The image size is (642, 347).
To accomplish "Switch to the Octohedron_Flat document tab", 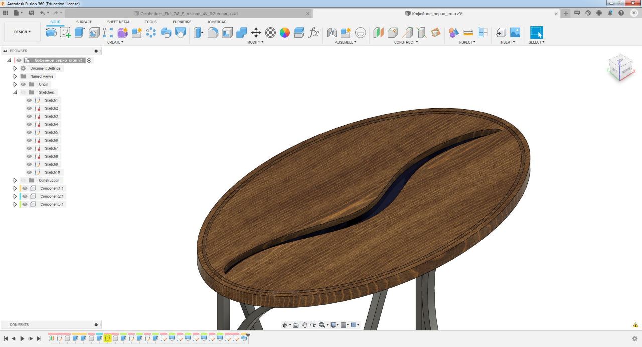I will click(189, 14).
